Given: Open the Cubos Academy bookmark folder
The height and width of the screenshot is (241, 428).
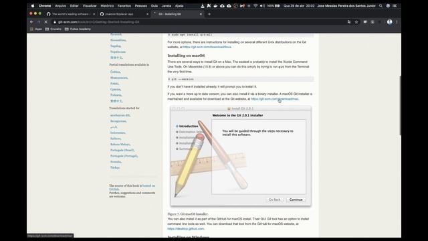Looking at the screenshot, I should [x=78, y=29].
